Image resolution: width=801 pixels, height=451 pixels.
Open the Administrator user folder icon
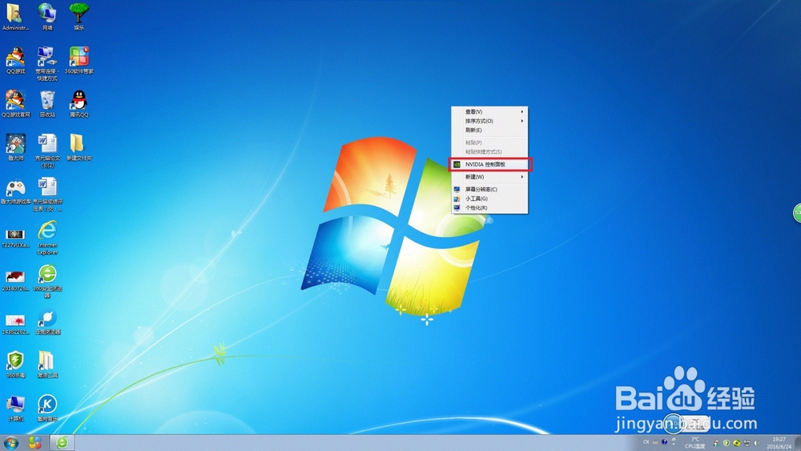(x=15, y=16)
